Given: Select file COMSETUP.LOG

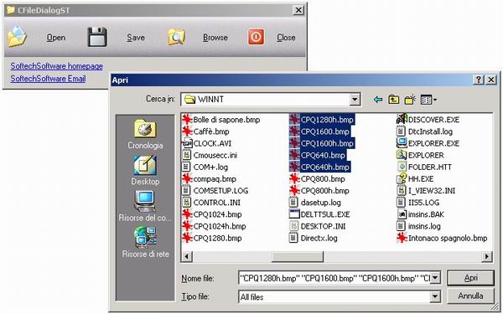Looking at the screenshot, I should point(215,191).
